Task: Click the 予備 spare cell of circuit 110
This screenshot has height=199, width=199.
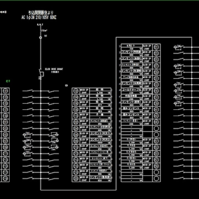Action: pos(100,114)
